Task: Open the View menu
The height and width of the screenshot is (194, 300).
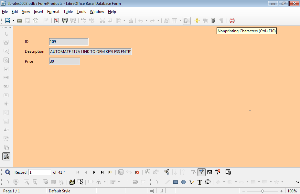Action: [26, 12]
